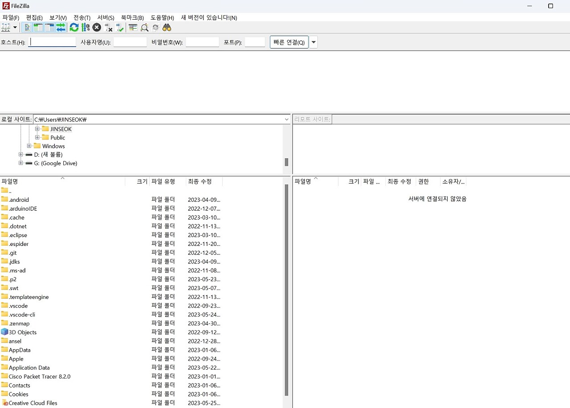Open the 도움말(H) menu
The height and width of the screenshot is (408, 570).
point(162,18)
